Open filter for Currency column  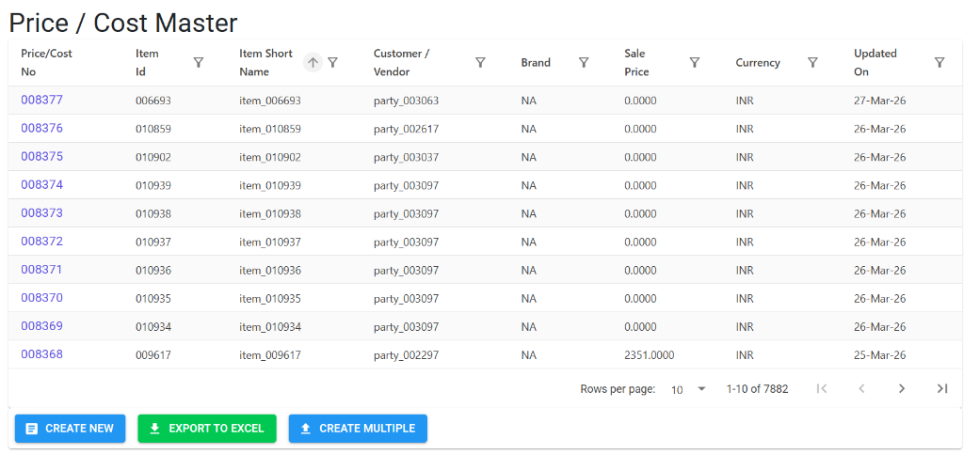pos(812,63)
